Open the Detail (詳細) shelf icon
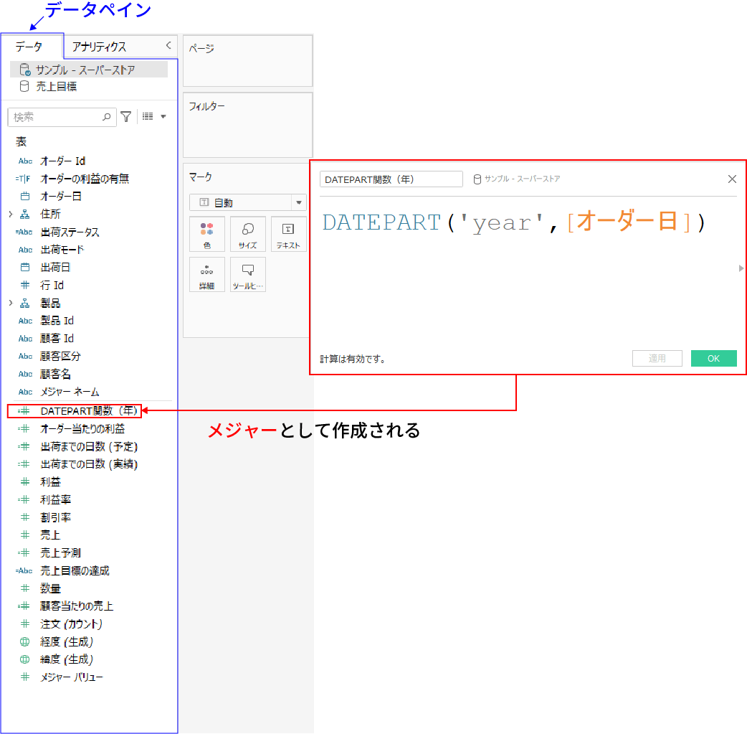This screenshot has height=734, width=747. (207, 275)
